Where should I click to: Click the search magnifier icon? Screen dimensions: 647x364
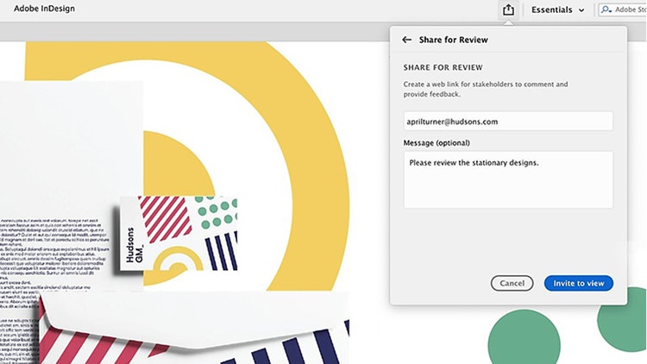(x=606, y=9)
